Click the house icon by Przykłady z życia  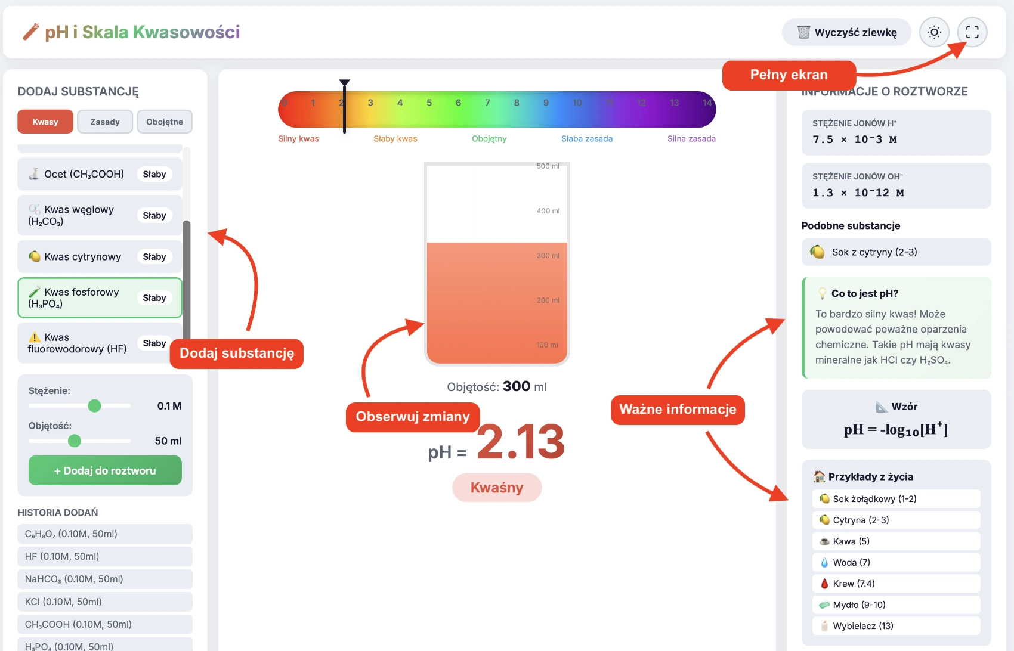[820, 476]
